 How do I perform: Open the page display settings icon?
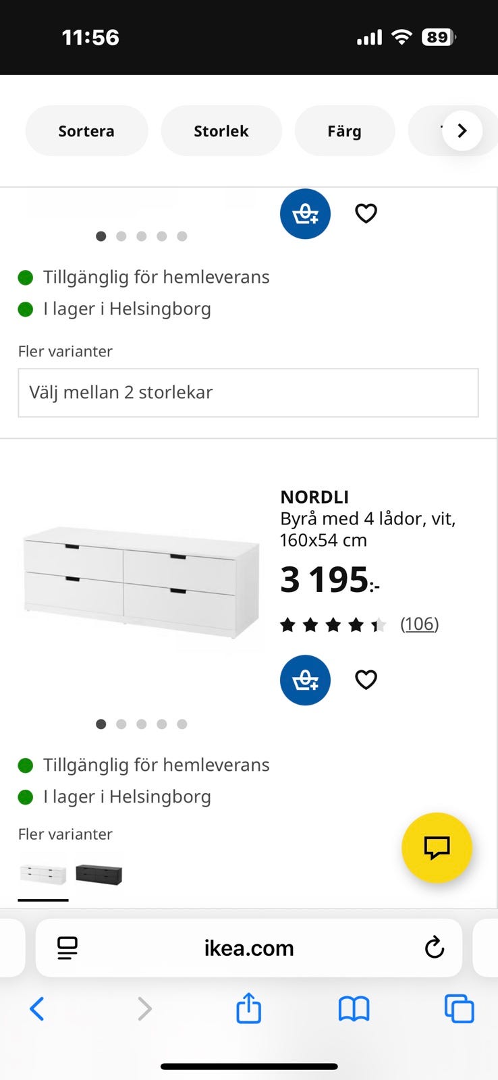(x=65, y=948)
